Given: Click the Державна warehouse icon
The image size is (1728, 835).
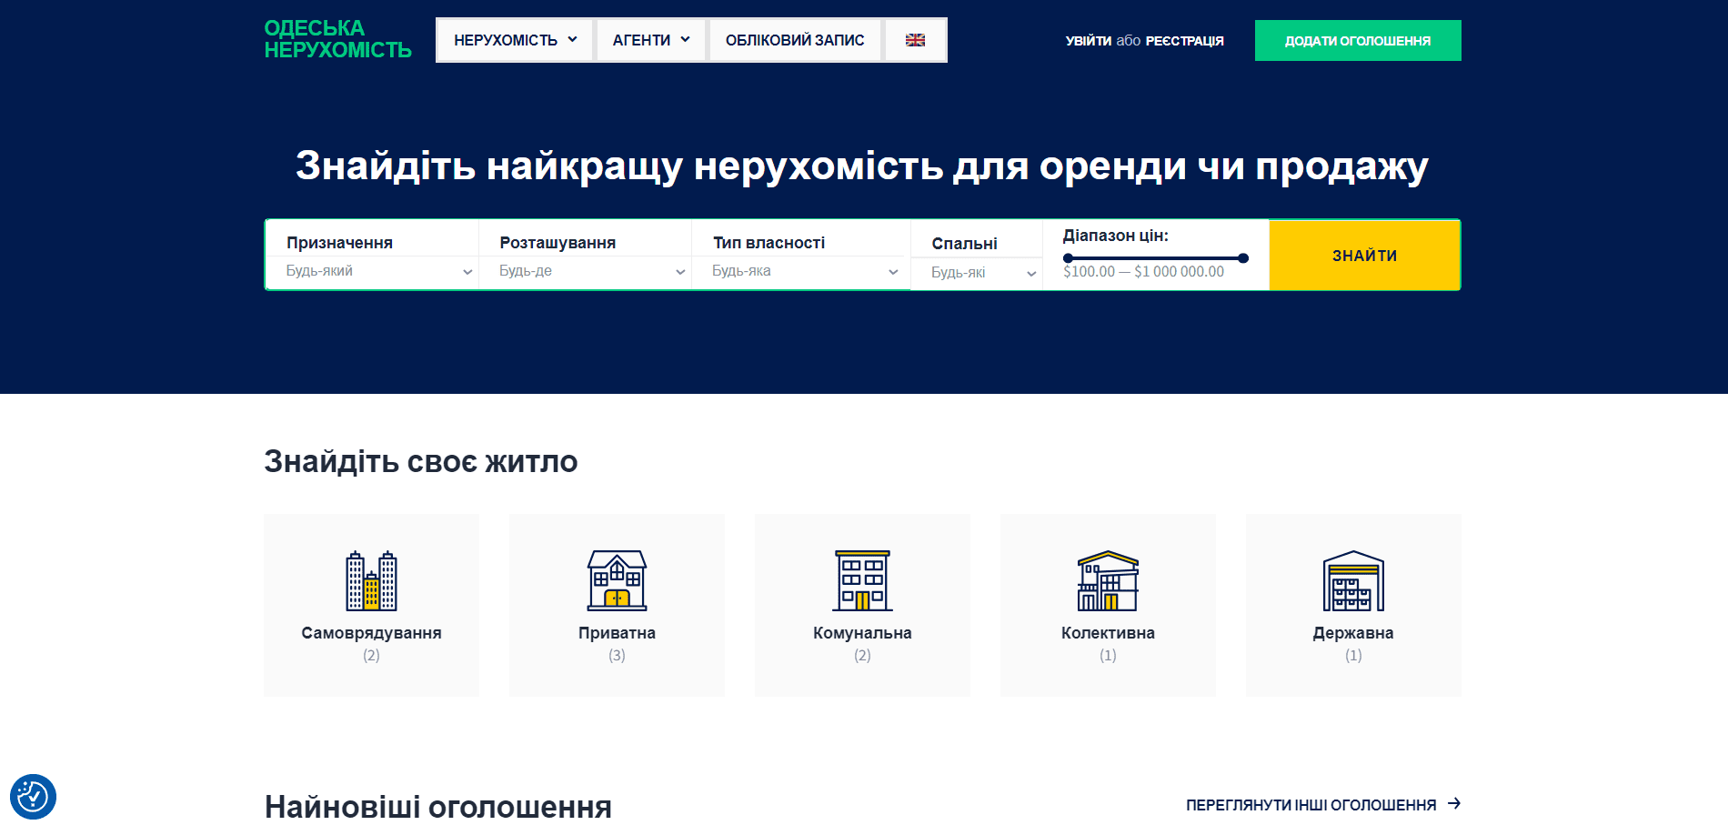Looking at the screenshot, I should point(1353,579).
